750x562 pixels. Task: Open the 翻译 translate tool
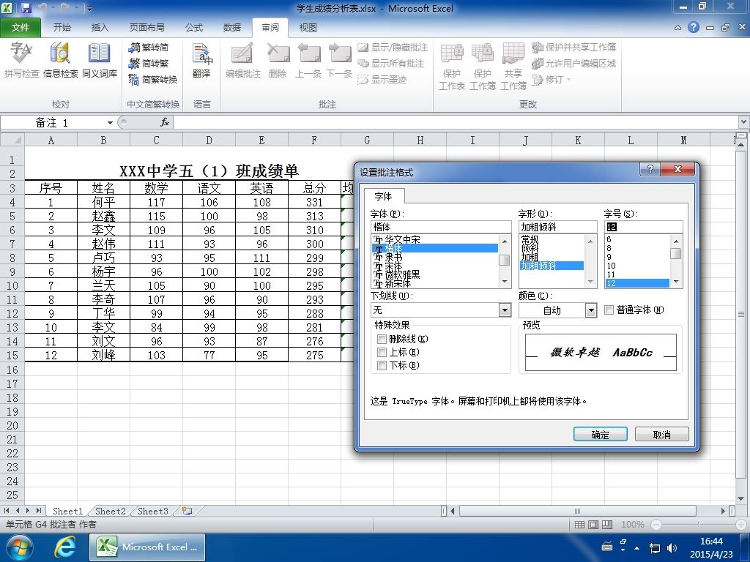tap(202, 60)
